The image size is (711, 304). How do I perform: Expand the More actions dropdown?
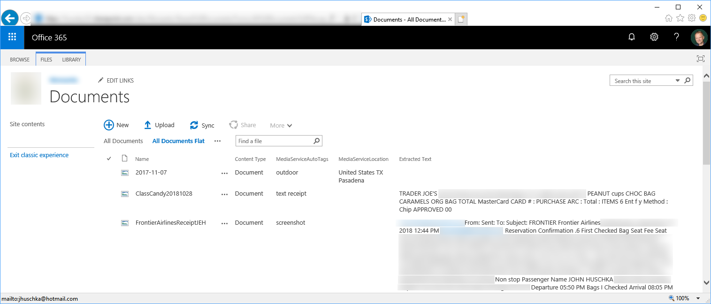281,125
